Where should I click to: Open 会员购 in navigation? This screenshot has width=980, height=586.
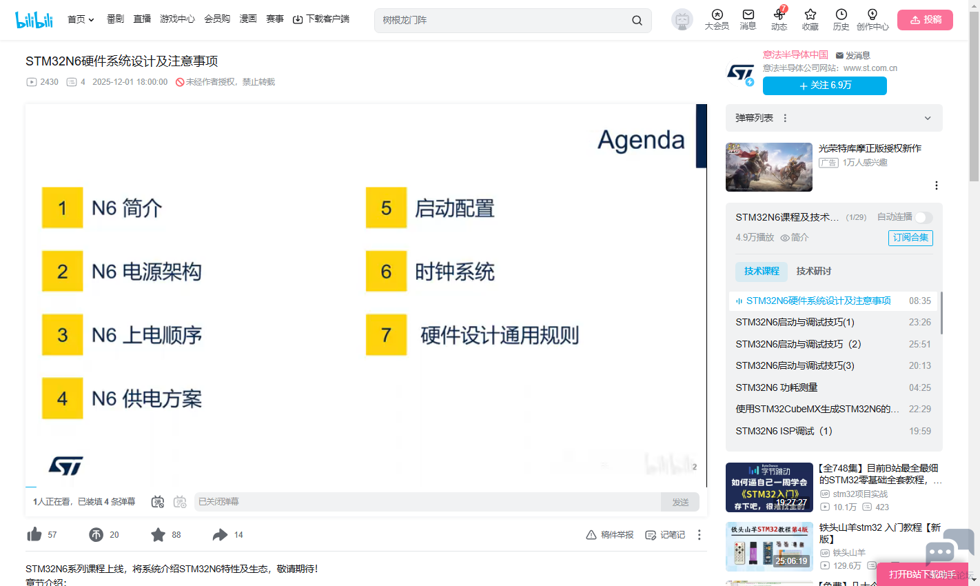(217, 19)
